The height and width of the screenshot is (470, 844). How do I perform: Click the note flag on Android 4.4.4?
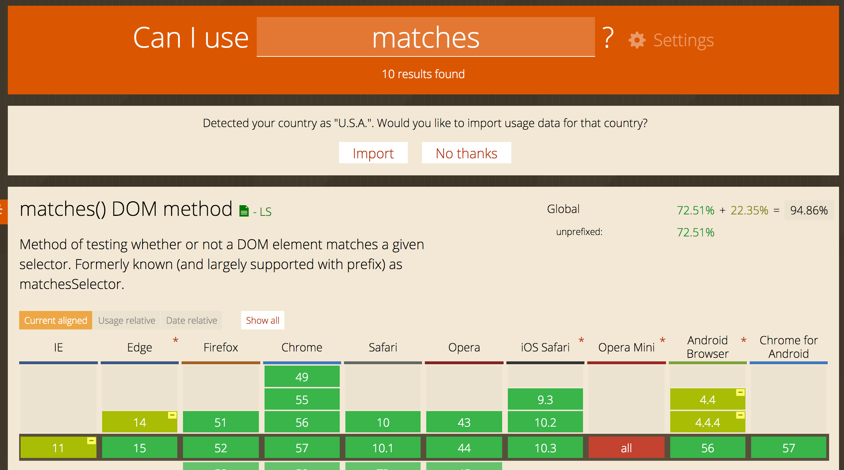pos(740,415)
